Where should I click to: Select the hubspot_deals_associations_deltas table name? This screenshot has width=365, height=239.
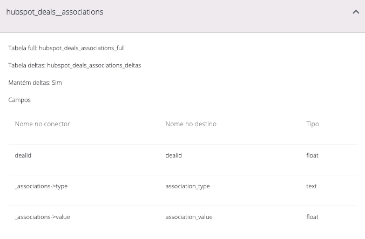pyautogui.click(x=94, y=65)
